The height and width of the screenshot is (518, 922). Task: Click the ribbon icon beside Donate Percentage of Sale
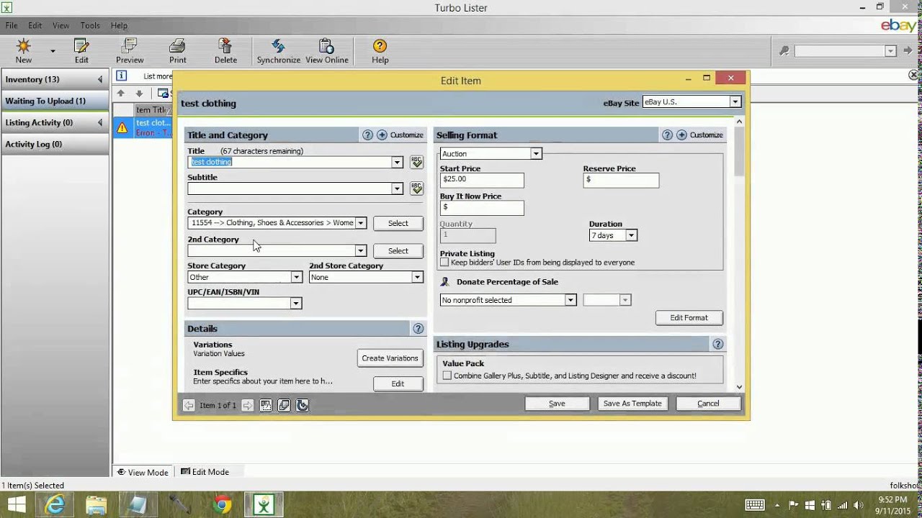445,282
